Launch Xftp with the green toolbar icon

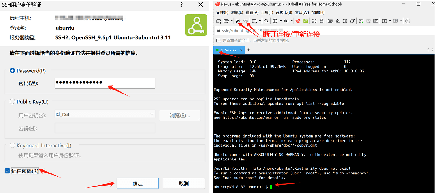305,21
